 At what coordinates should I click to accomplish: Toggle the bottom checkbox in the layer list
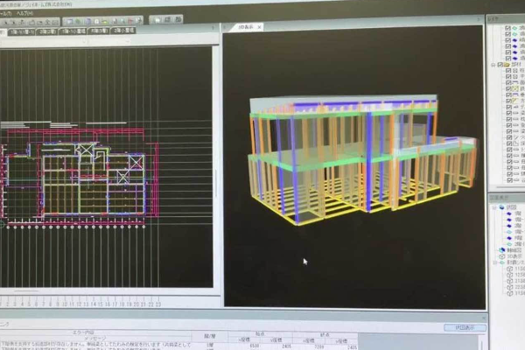pyautogui.click(x=509, y=177)
